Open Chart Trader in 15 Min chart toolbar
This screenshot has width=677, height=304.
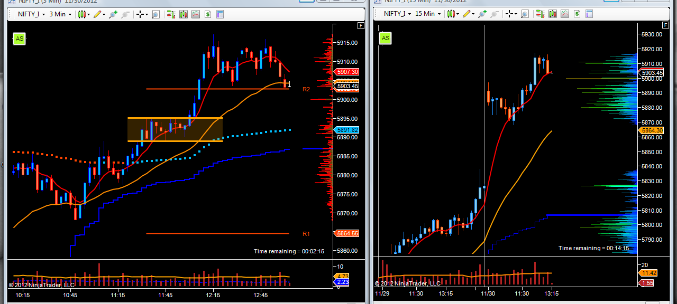pos(541,14)
